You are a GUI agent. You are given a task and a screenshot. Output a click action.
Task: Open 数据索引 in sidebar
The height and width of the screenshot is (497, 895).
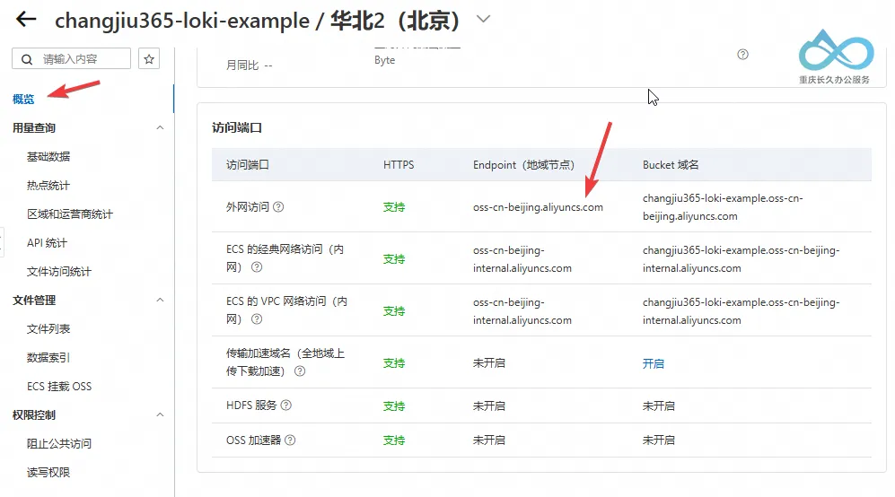click(48, 357)
